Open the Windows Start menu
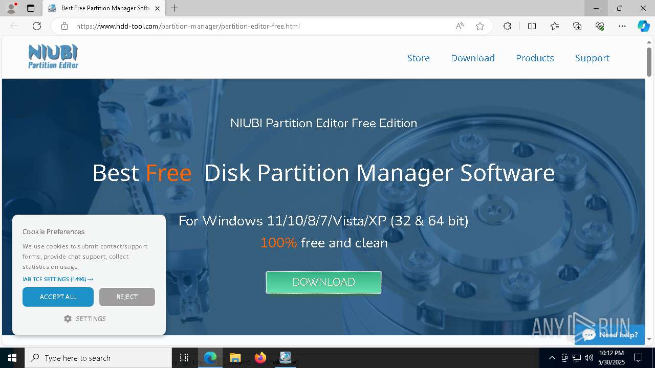 click(x=12, y=358)
